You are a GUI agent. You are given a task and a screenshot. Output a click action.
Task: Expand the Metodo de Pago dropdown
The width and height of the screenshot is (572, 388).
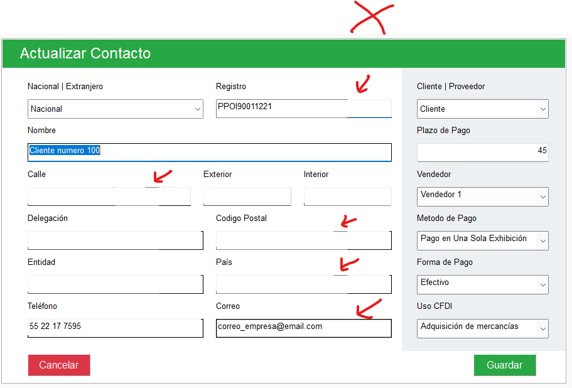482,240
